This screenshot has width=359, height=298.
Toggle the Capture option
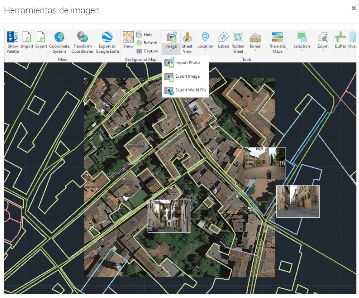[148, 51]
